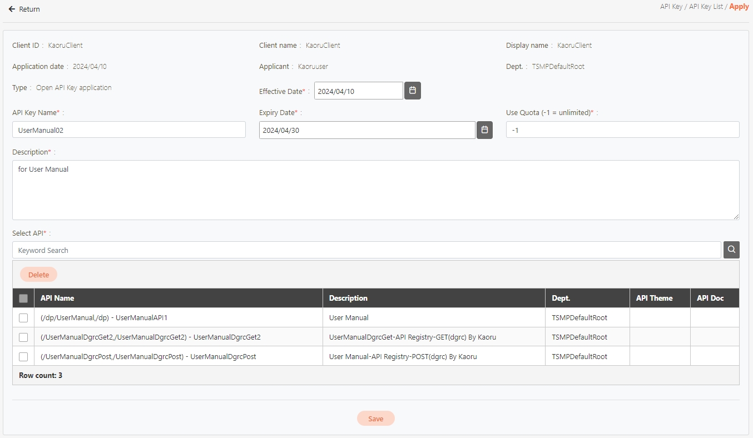Click the API Key breadcrumb link
The height and width of the screenshot is (438, 753).
pyautogui.click(x=671, y=7)
